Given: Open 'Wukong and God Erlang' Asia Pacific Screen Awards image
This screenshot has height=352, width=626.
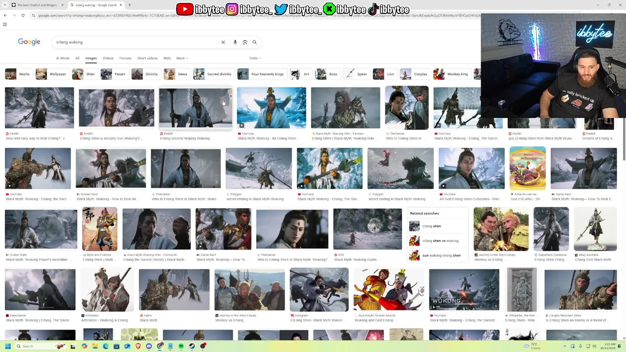Looking at the screenshot, I should (389, 290).
